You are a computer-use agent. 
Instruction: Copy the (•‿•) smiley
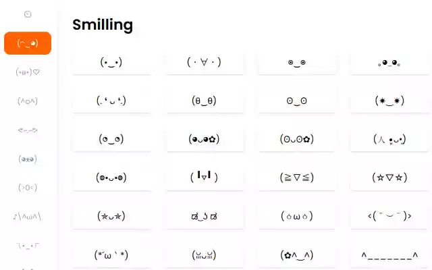111,63
